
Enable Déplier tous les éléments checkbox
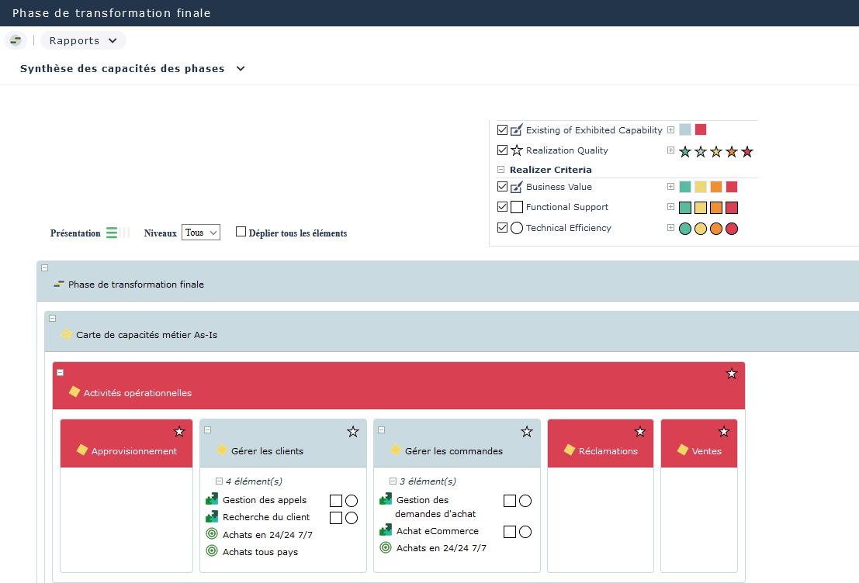241,232
